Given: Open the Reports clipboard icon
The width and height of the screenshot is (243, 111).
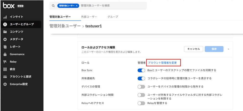Looking at the screenshot, I should point(5,47).
